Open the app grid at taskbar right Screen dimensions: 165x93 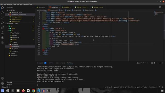[162, 91]
